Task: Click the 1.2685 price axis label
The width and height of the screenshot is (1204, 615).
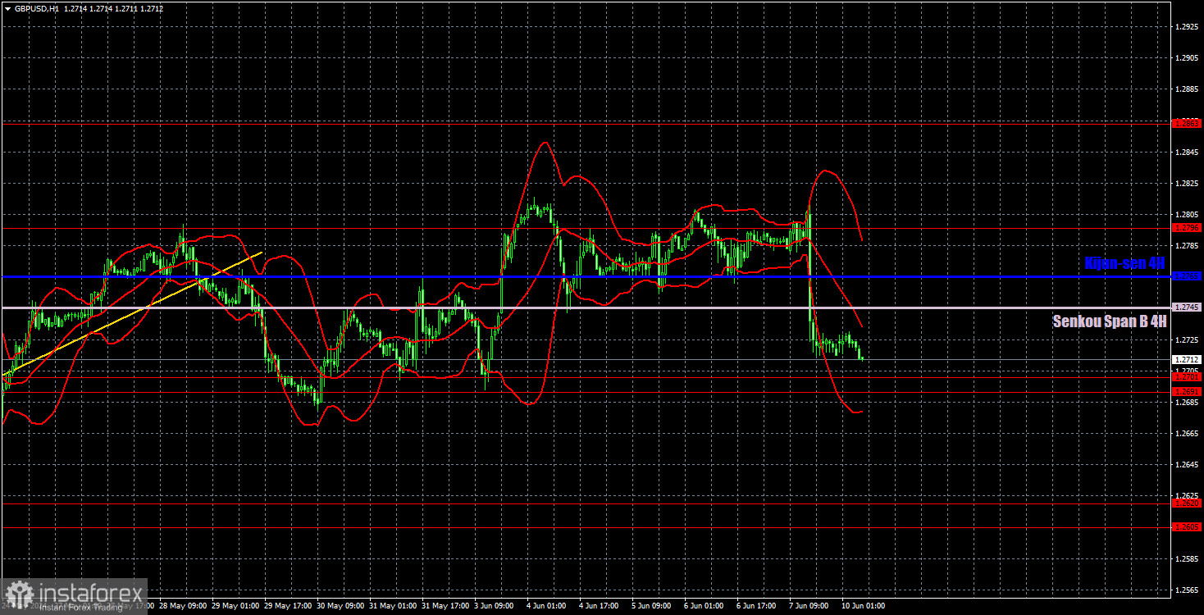Action: tap(1187, 403)
